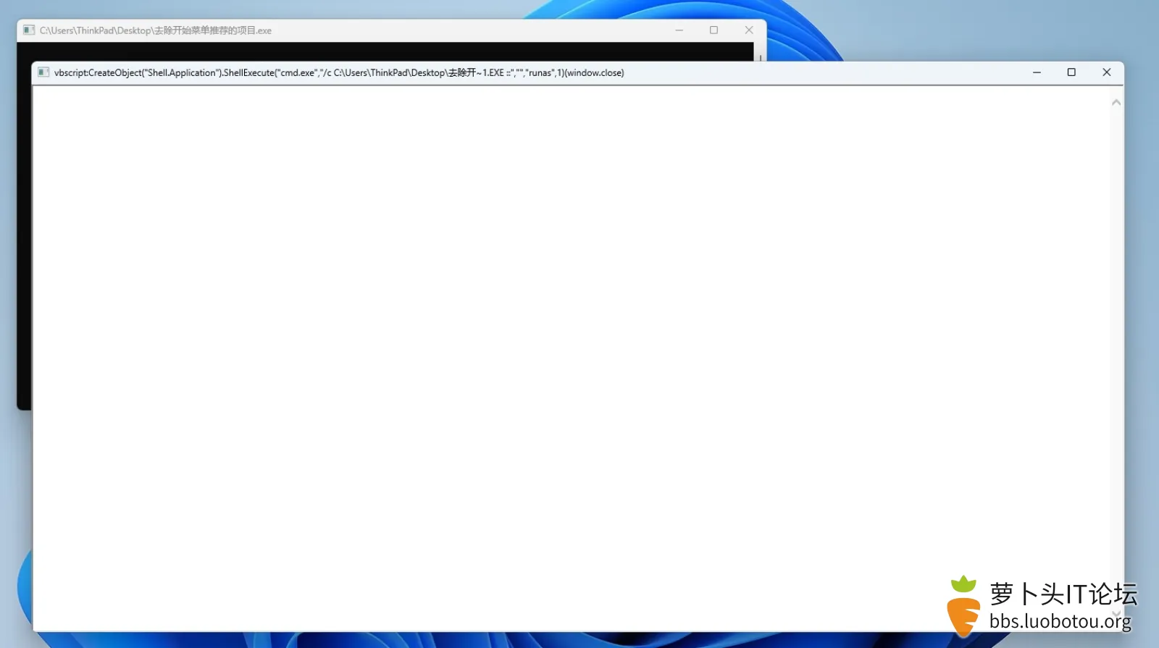Viewport: 1159px width, 648px height.
Task: Minimize the vbscript ShellExecute window
Action: pos(1037,72)
